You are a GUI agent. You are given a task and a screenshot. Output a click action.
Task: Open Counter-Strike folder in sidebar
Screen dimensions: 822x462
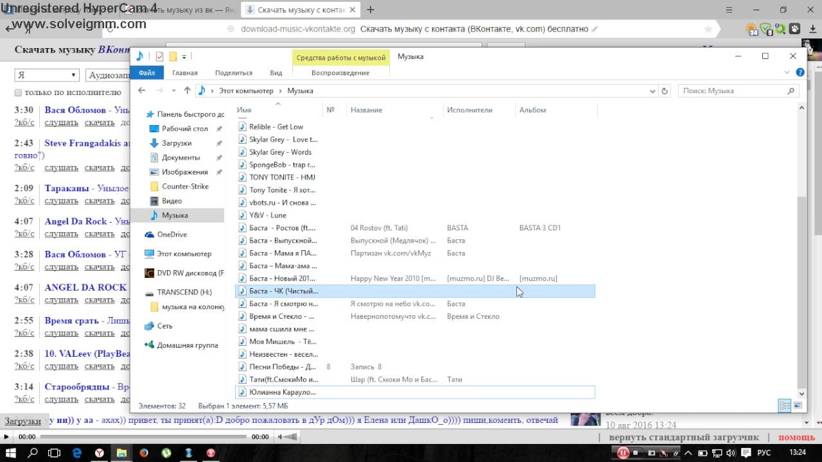click(x=185, y=186)
